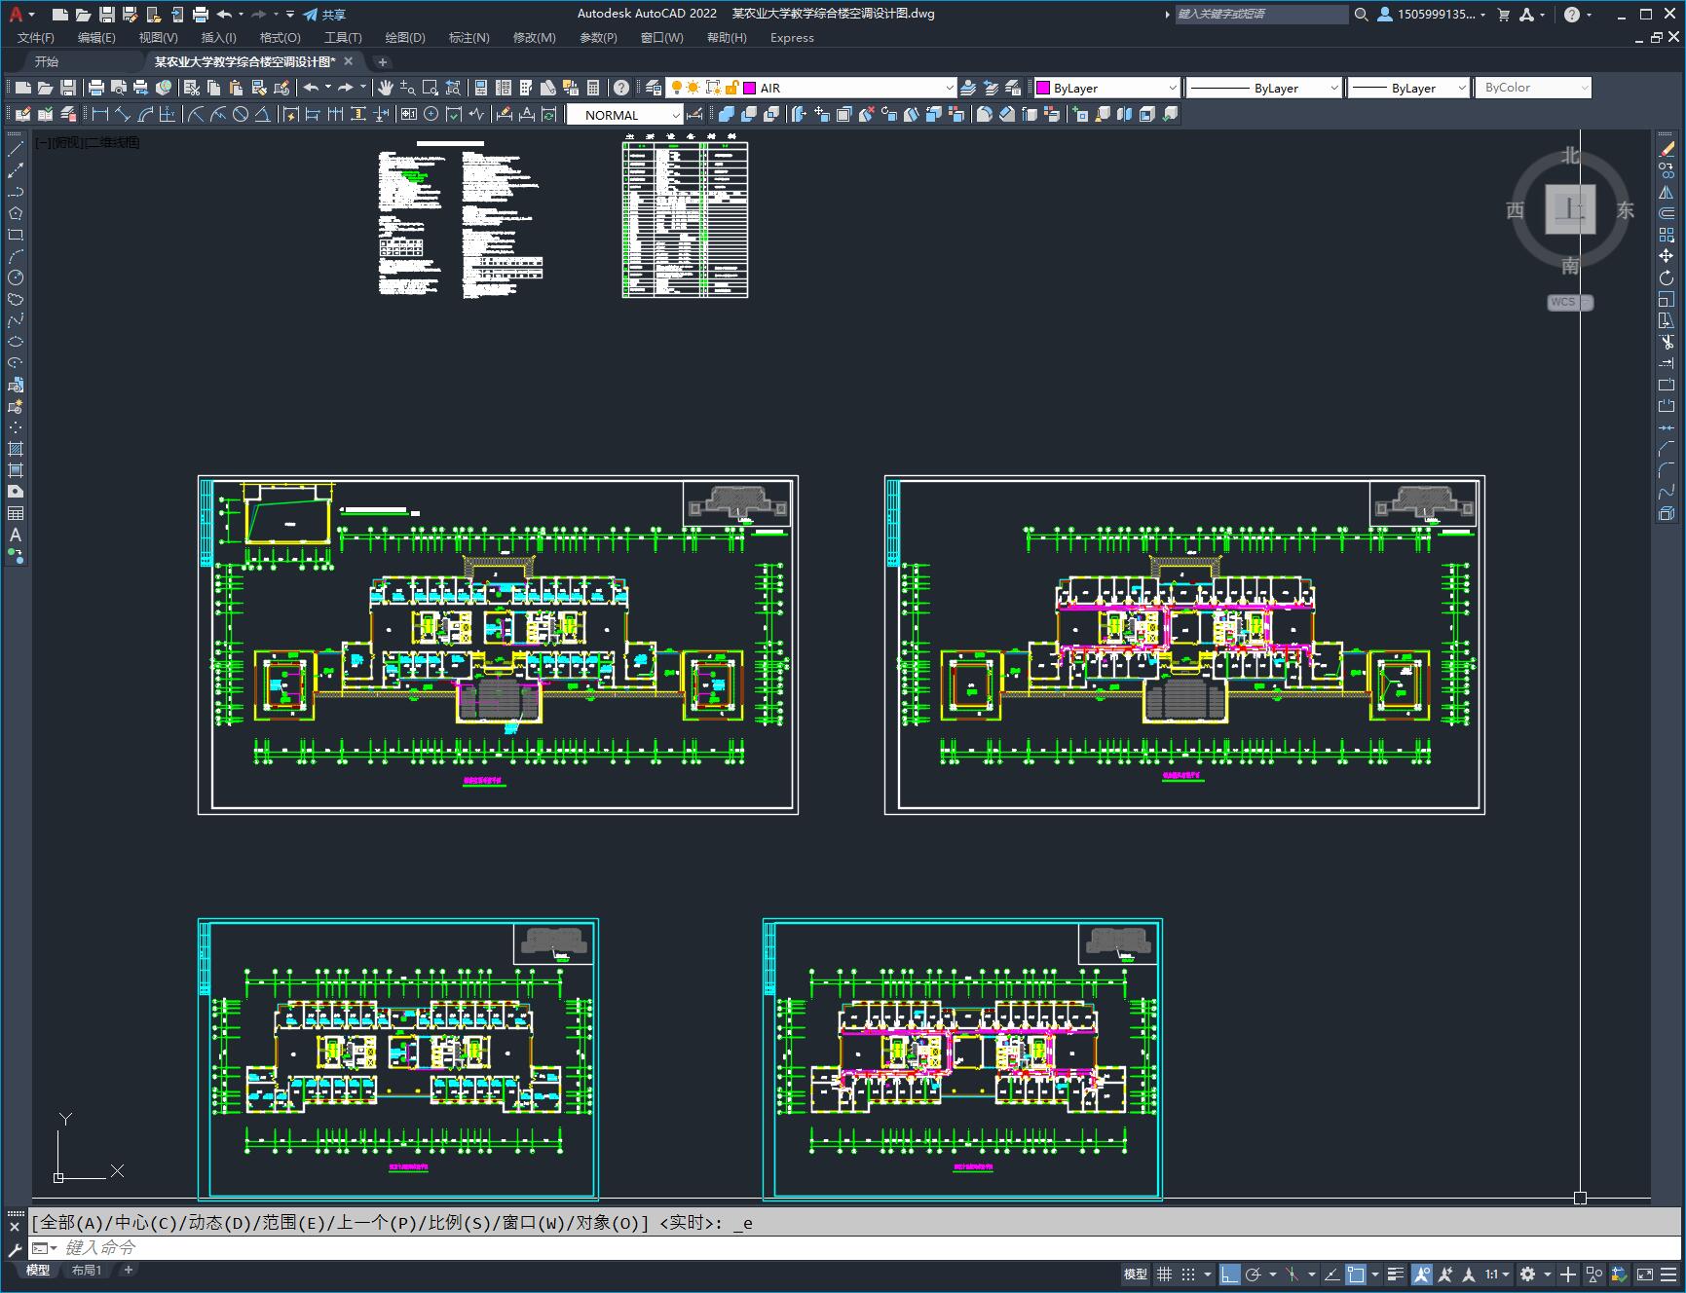The height and width of the screenshot is (1293, 1686).
Task: Toggle isometric drafting in status bar
Action: pos(1293,1274)
